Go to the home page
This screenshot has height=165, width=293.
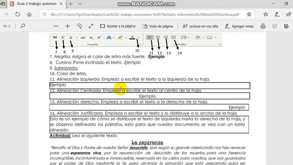(29, 14)
